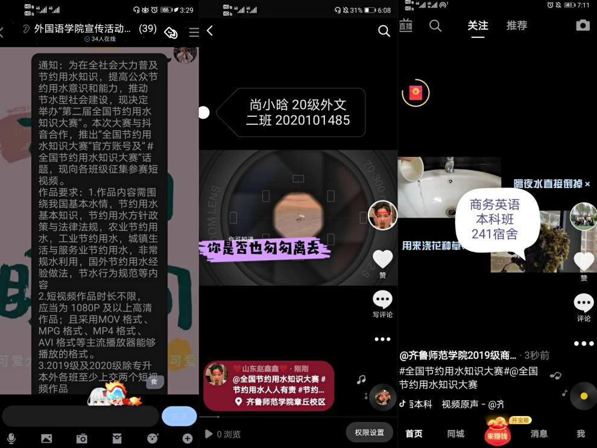Open the camera icon beside 推荐 tab
Screen dimensions: 597x448
click(x=582, y=25)
